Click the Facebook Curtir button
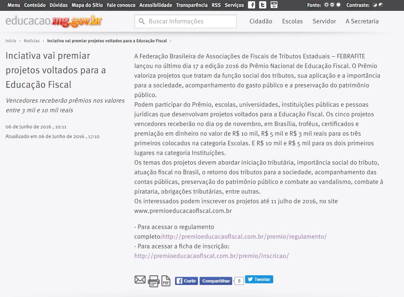Screen dimensions: 404x297 186,281
